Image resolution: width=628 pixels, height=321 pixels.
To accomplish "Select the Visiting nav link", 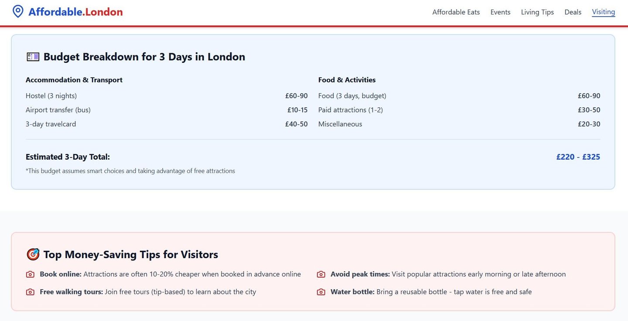I will coord(603,12).
